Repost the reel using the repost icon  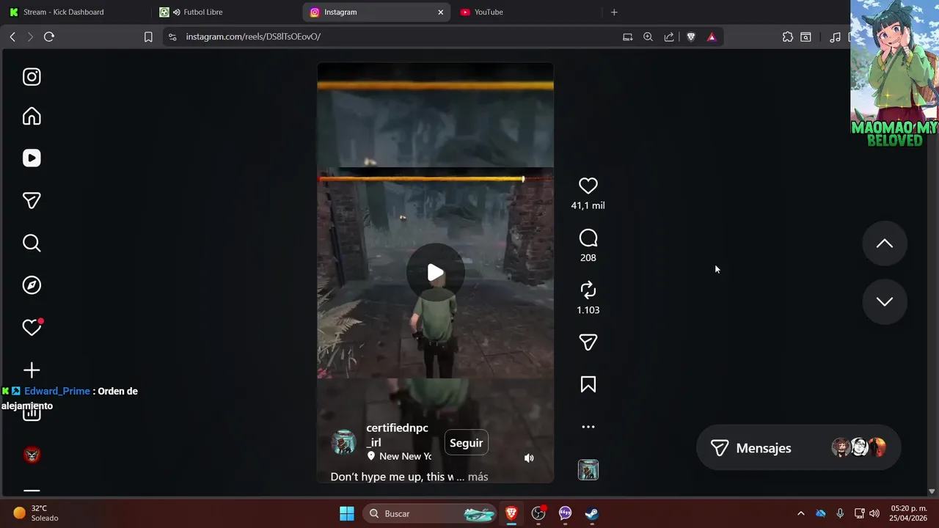pyautogui.click(x=588, y=290)
